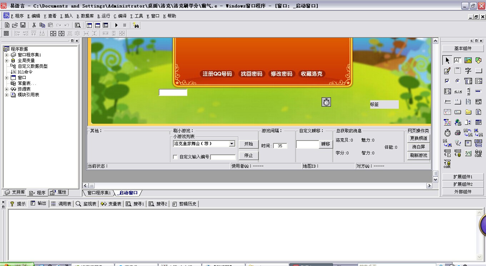The width and height of the screenshot is (486, 266).
Task: Select the progress bar component icon
Action: pos(478,91)
